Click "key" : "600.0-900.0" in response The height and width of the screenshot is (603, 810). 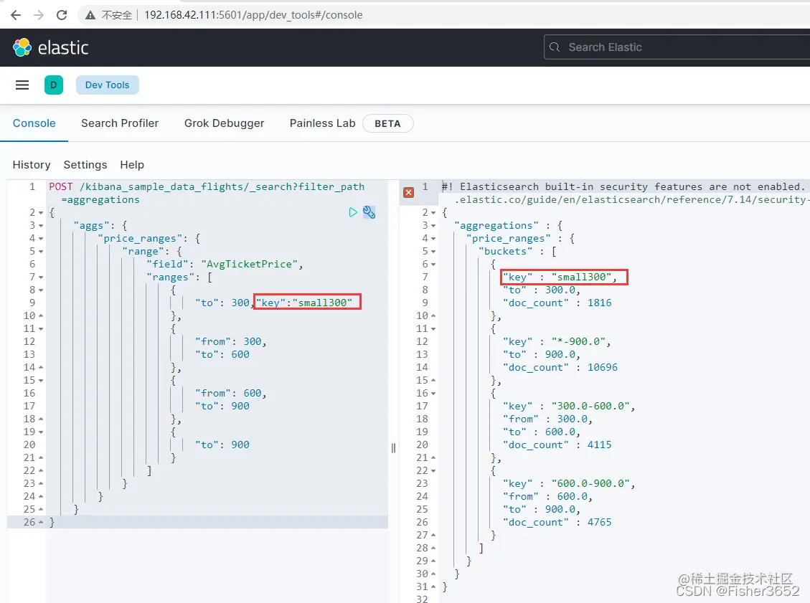[569, 483]
